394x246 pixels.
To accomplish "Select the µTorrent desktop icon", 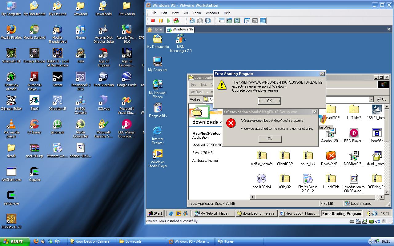I will click(57, 127).
